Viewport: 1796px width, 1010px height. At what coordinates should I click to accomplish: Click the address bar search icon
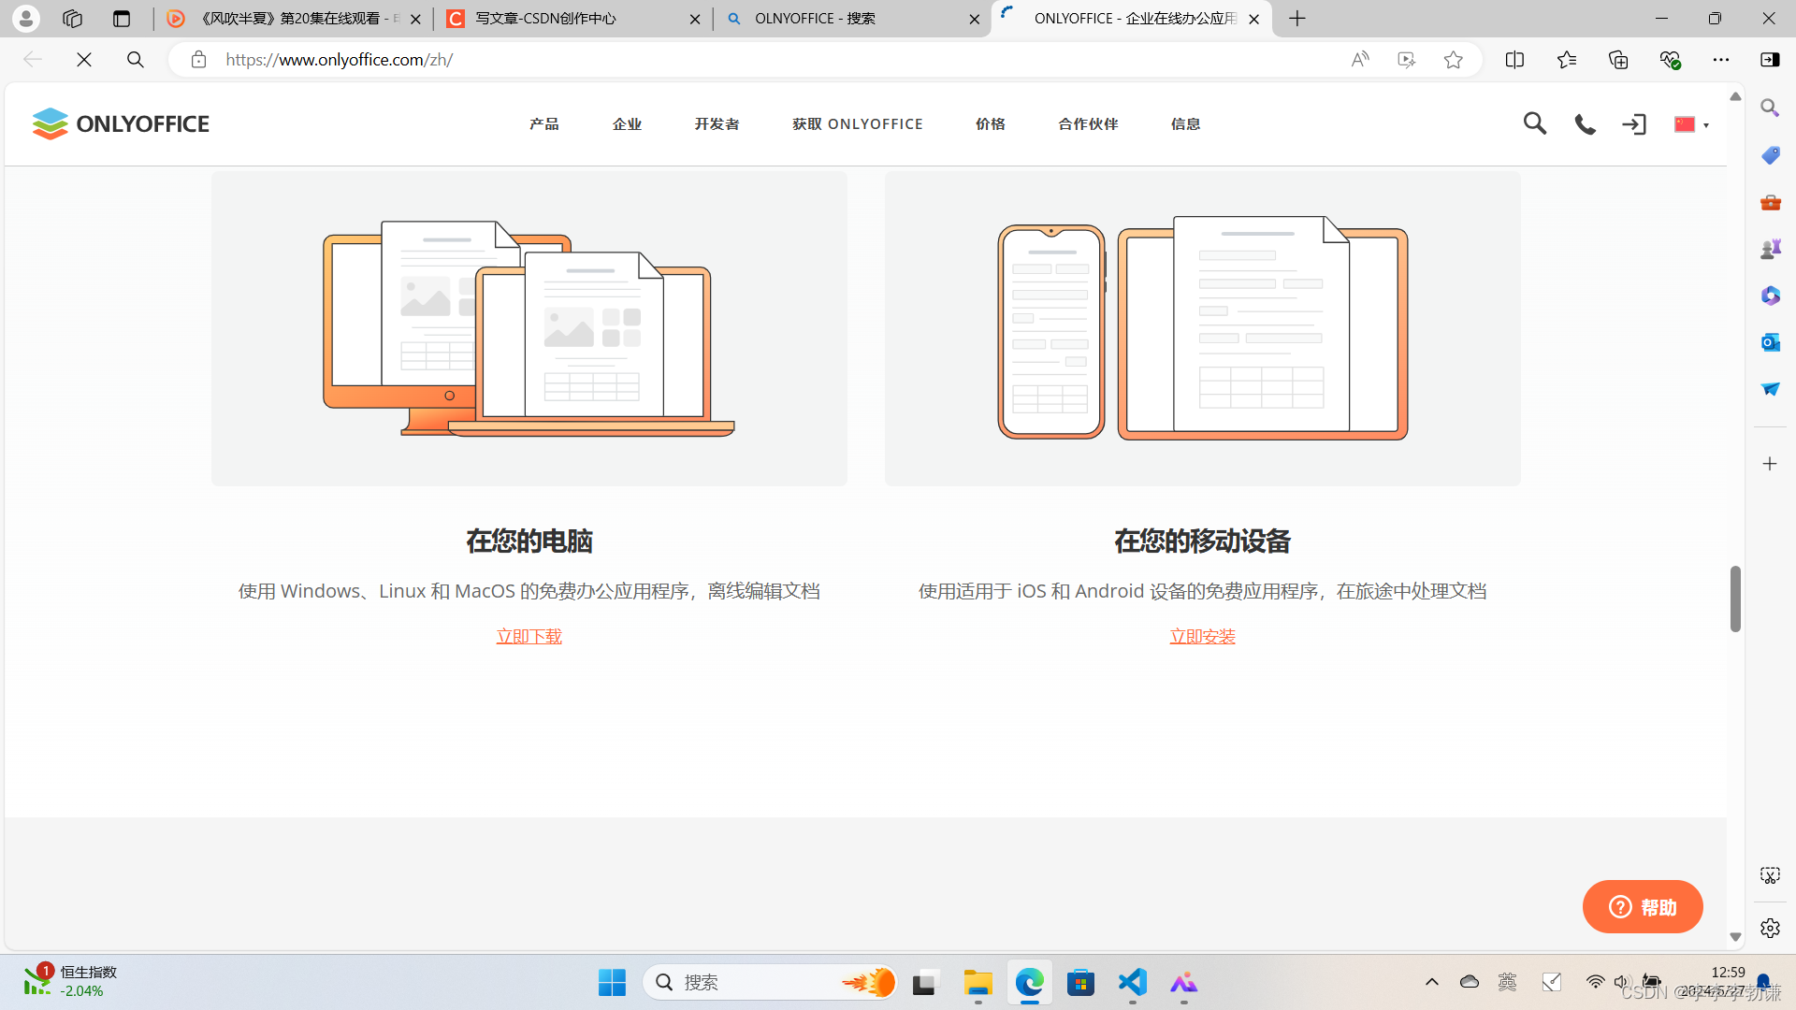coord(136,60)
